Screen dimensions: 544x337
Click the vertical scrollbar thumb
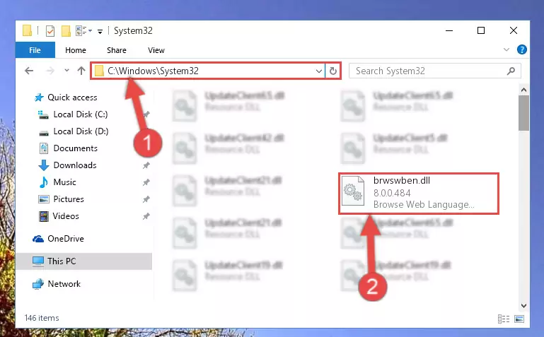point(523,113)
